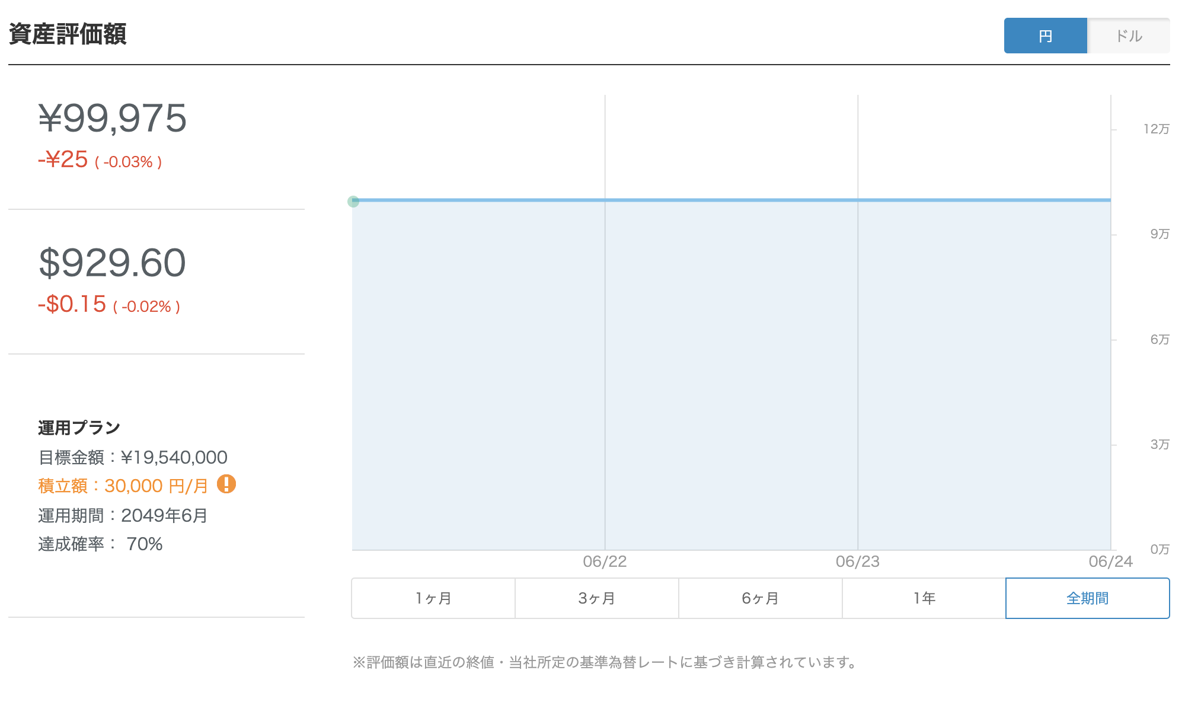Click the blue chart line area
This screenshot has width=1201, height=702.
pyautogui.click(x=732, y=200)
